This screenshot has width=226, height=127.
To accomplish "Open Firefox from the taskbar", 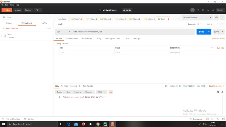I will coord(83,124).
